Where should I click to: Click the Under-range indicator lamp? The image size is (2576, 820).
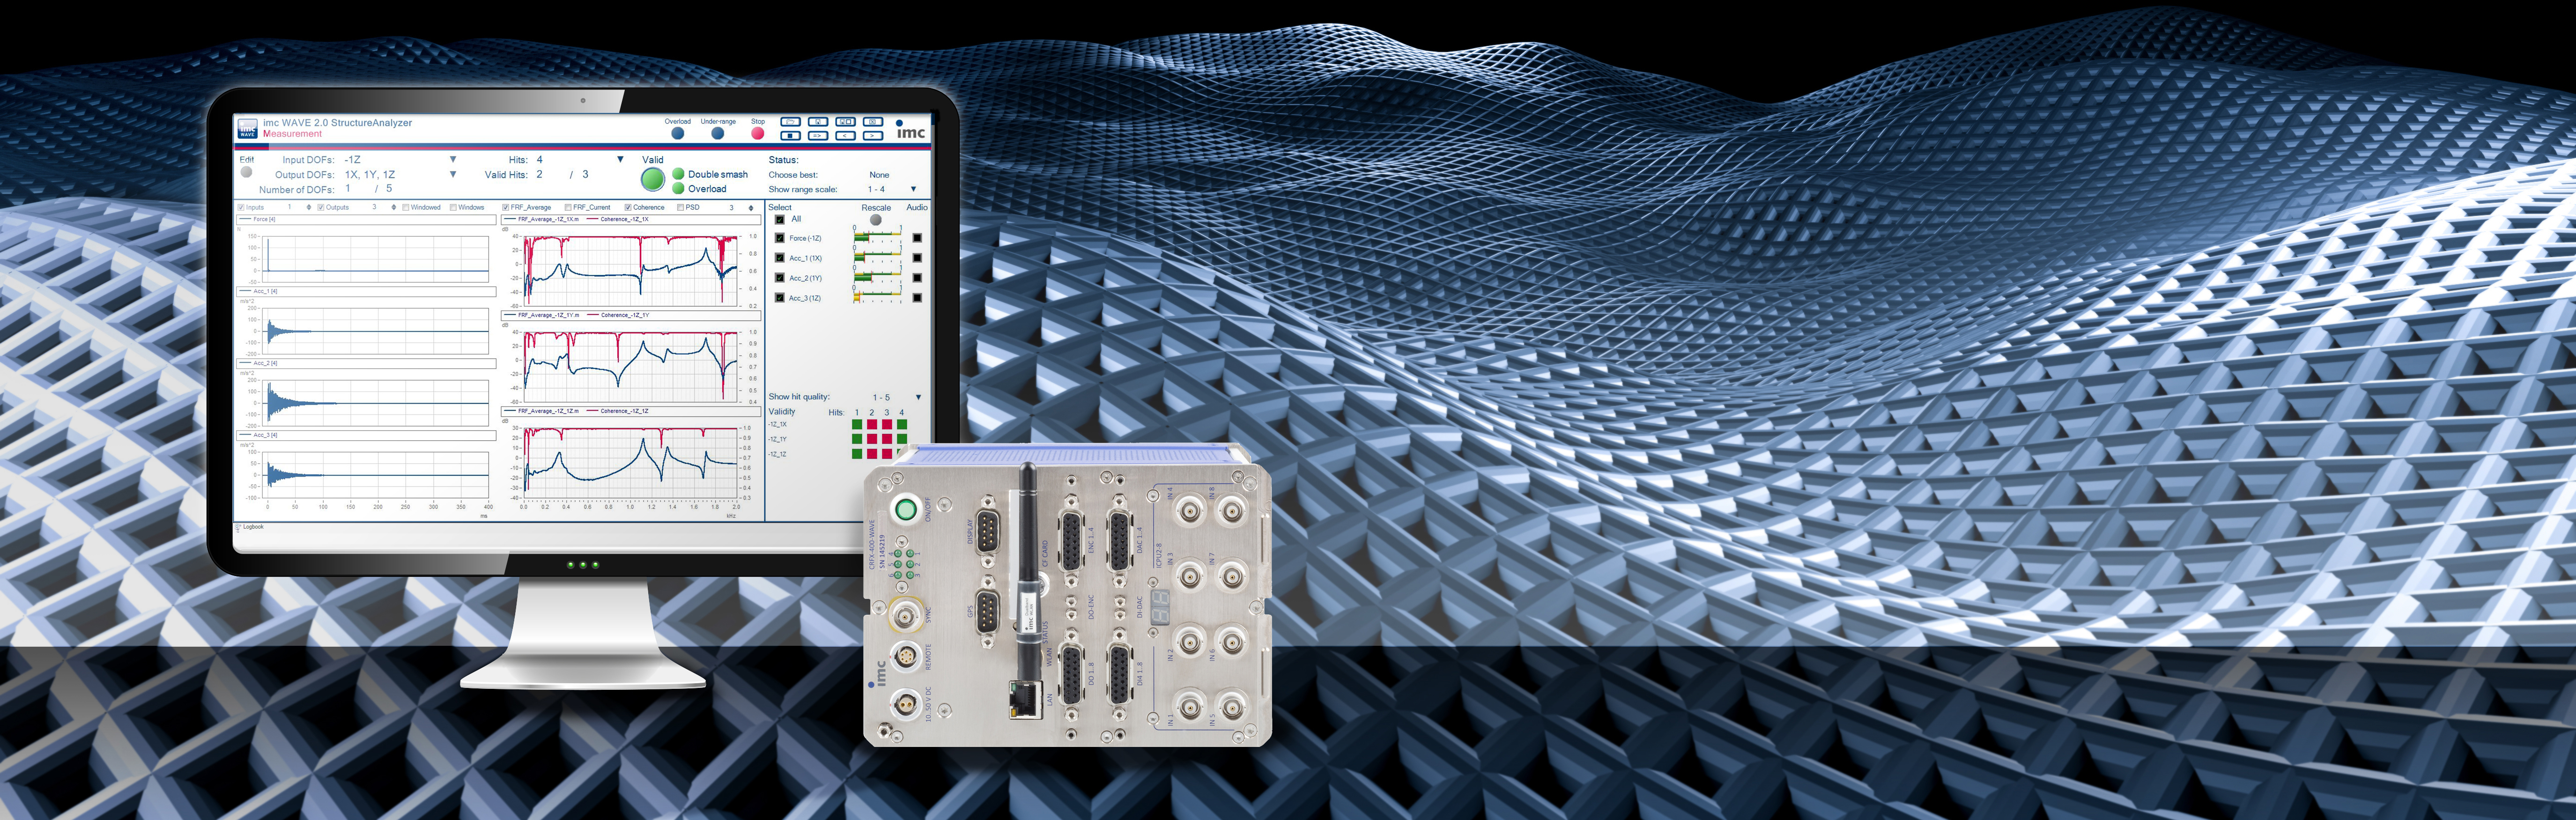[718, 133]
